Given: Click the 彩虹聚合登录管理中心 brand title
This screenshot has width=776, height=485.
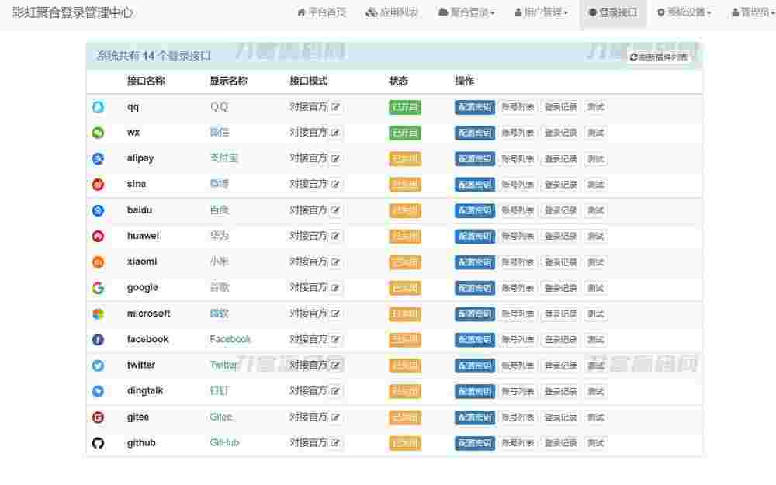Looking at the screenshot, I should pyautogui.click(x=73, y=12).
